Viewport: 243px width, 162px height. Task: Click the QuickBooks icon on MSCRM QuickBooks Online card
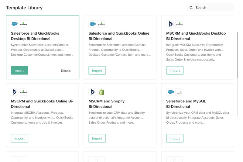[23, 92]
